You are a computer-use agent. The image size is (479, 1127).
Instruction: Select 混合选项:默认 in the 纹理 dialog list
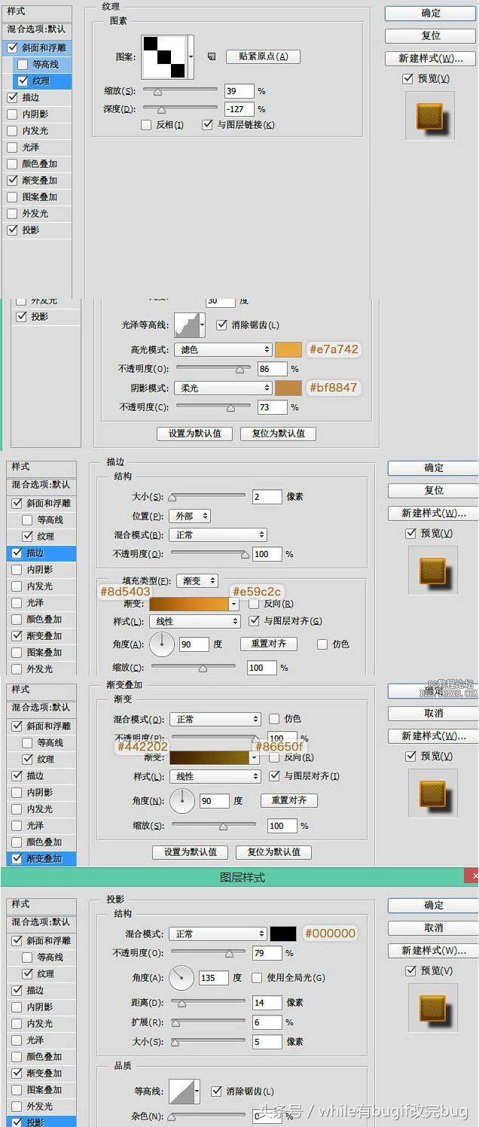pyautogui.click(x=37, y=29)
